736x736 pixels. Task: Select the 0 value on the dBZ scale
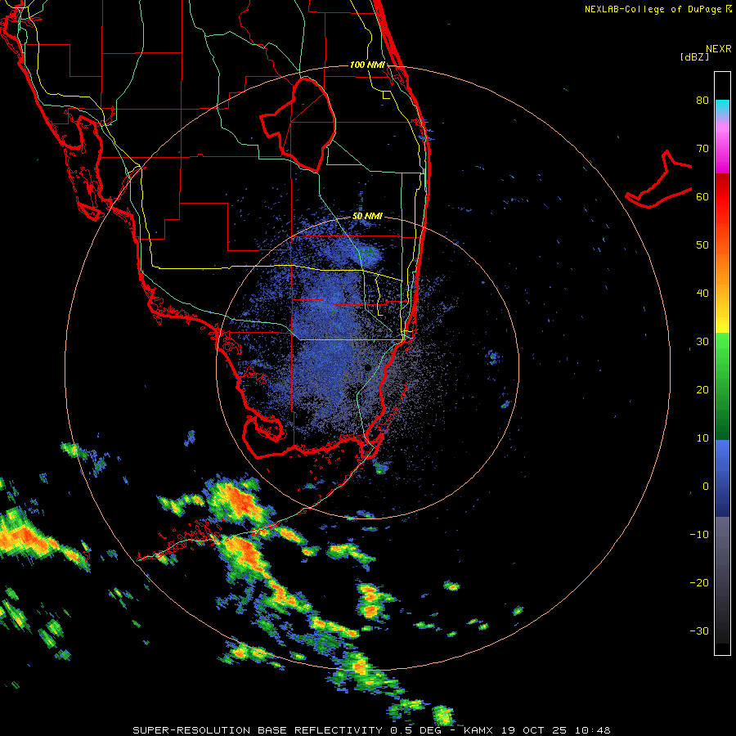[x=706, y=487]
